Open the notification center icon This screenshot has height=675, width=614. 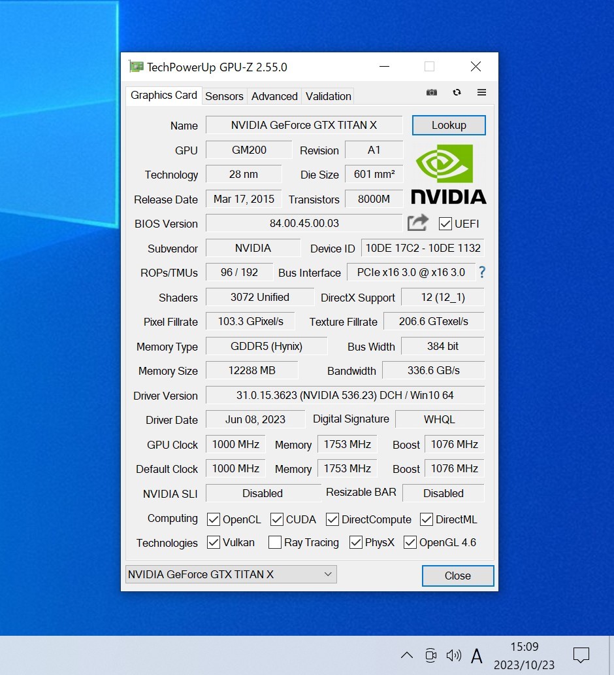pos(581,655)
